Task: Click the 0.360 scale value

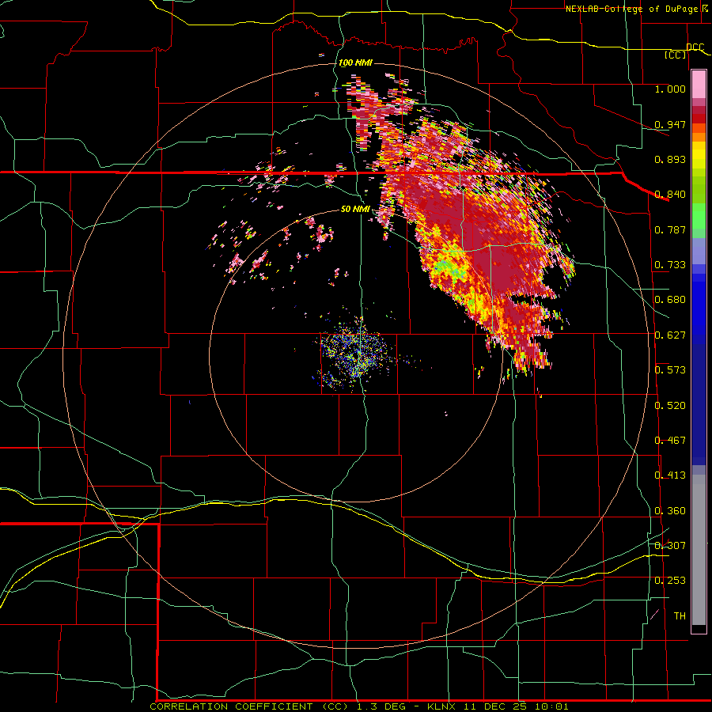Action: [x=670, y=511]
